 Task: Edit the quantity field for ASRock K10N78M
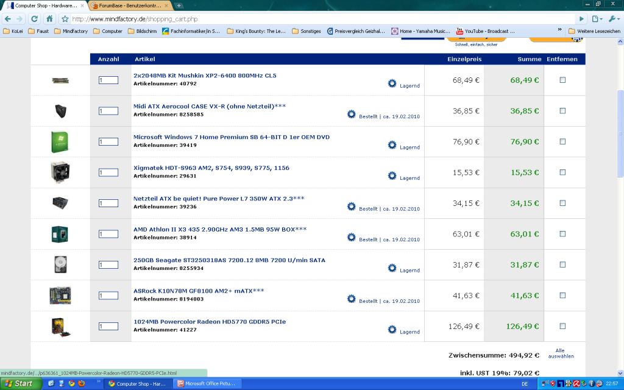(x=108, y=296)
